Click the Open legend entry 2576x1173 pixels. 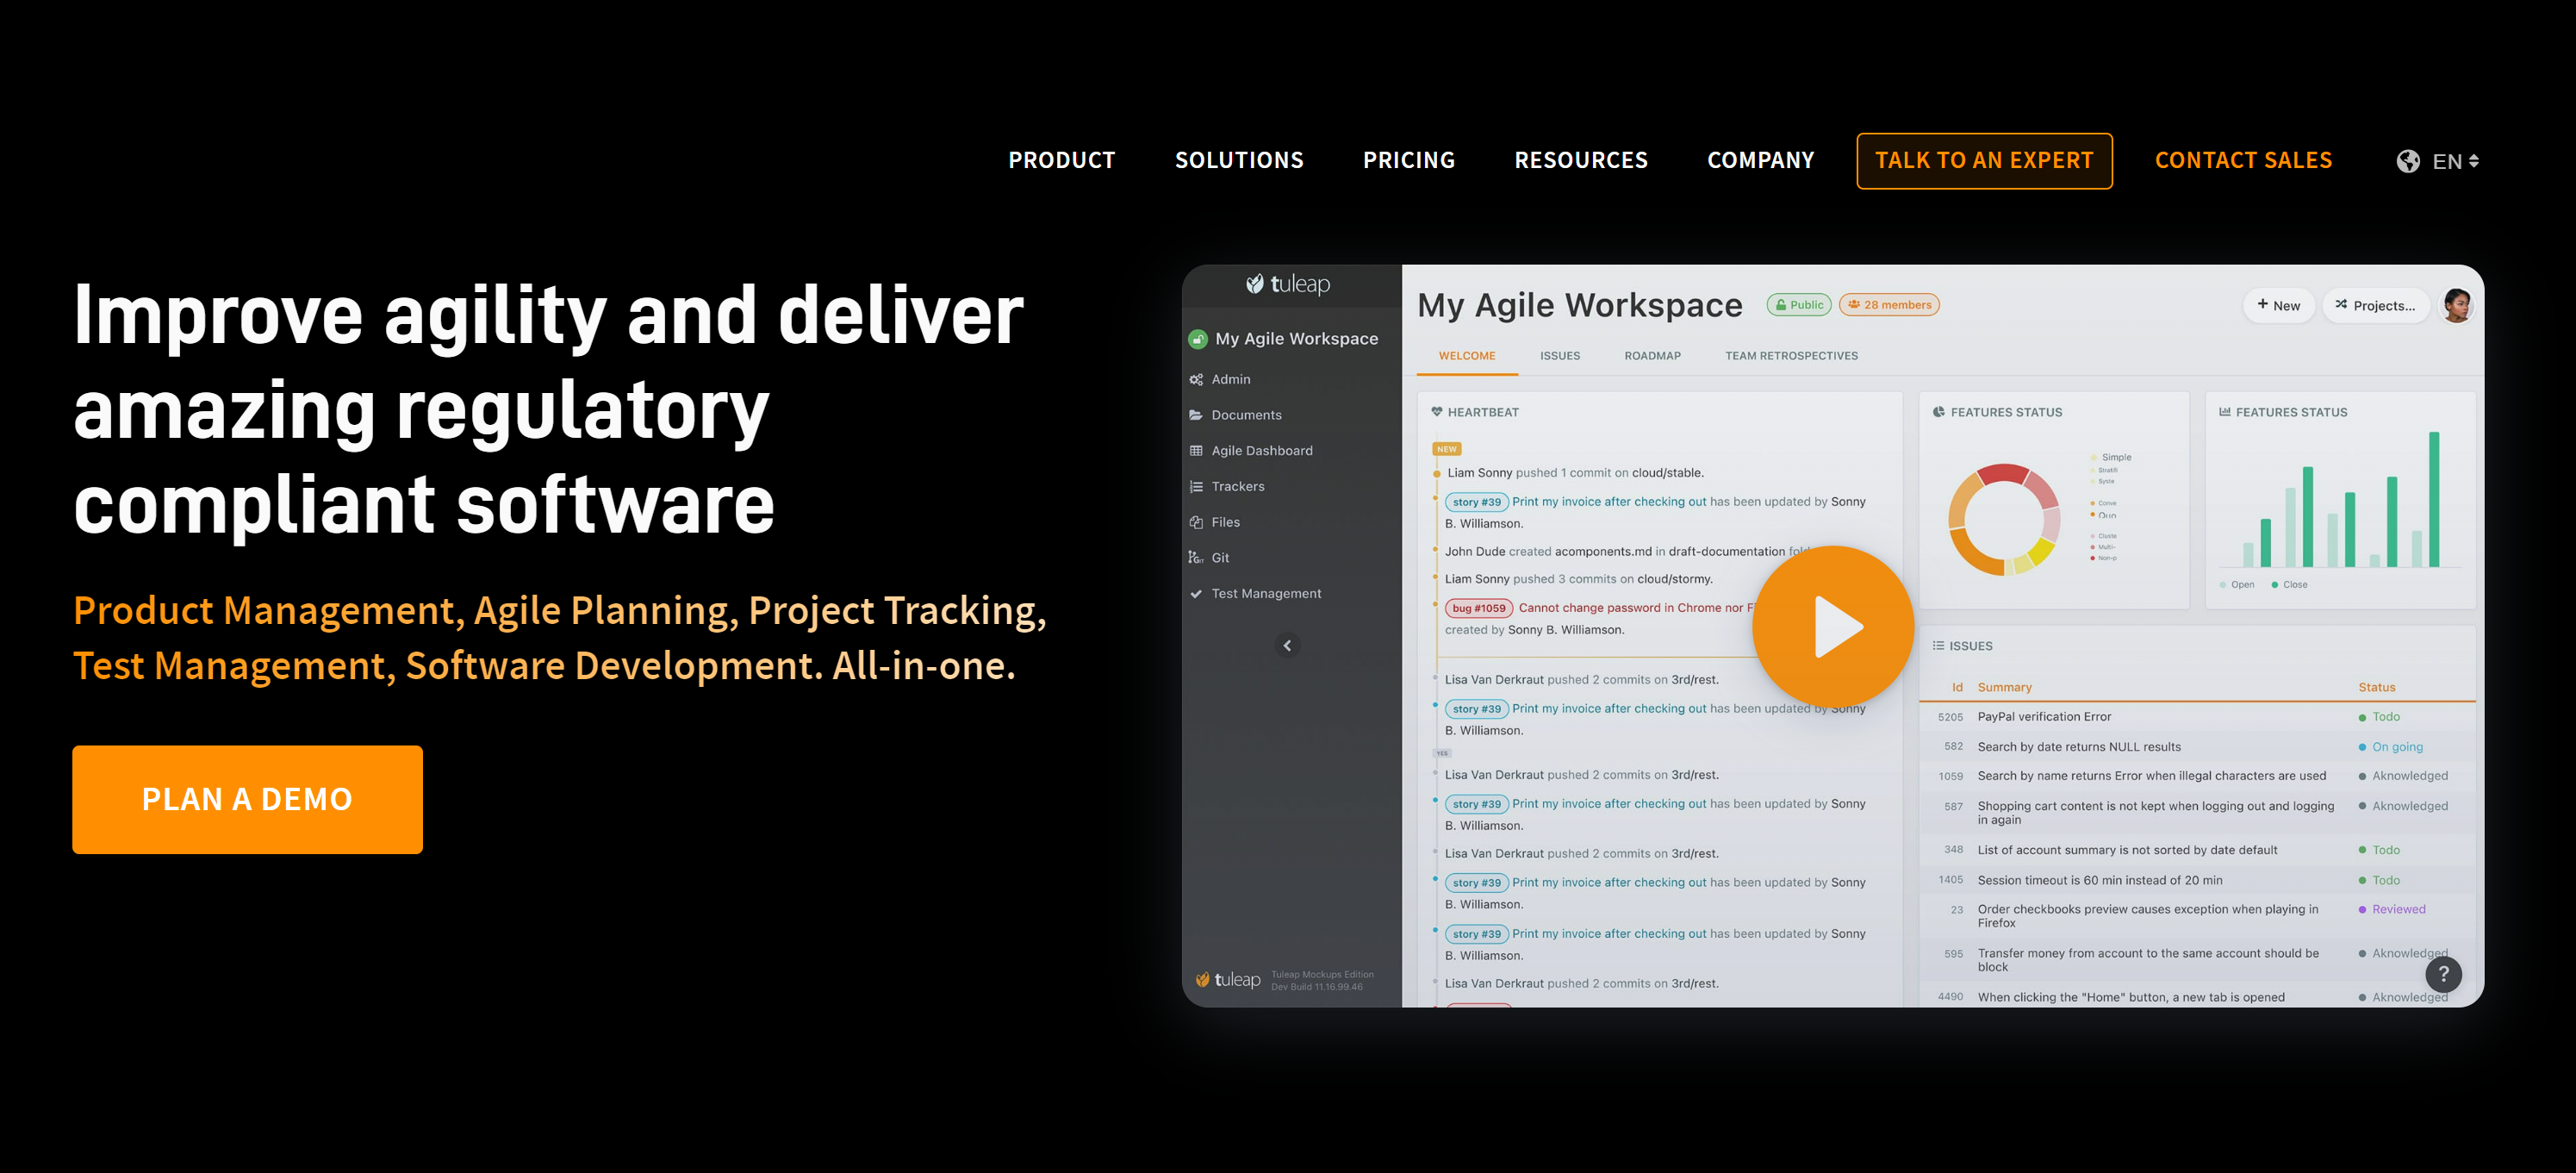tap(2237, 585)
